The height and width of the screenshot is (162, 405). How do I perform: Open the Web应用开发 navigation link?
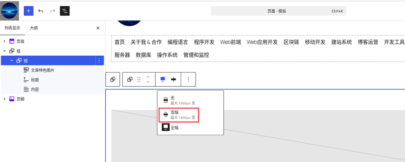[x=262, y=42]
